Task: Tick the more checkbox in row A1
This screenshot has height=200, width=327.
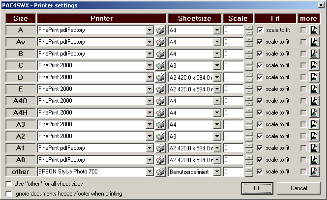Action: pyautogui.click(x=303, y=148)
